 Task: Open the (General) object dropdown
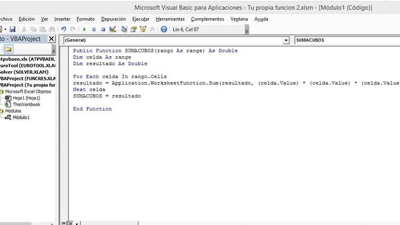coord(286,40)
